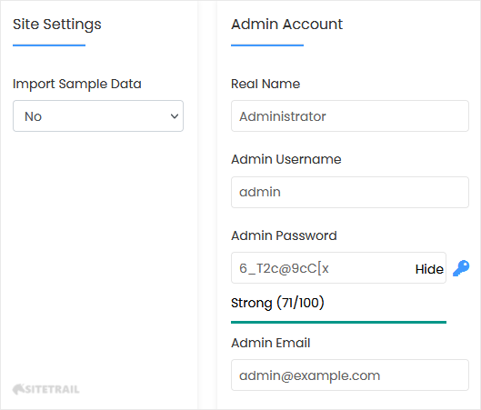This screenshot has width=481, height=410.
Task: Focus the Real Name input field
Action: click(350, 116)
